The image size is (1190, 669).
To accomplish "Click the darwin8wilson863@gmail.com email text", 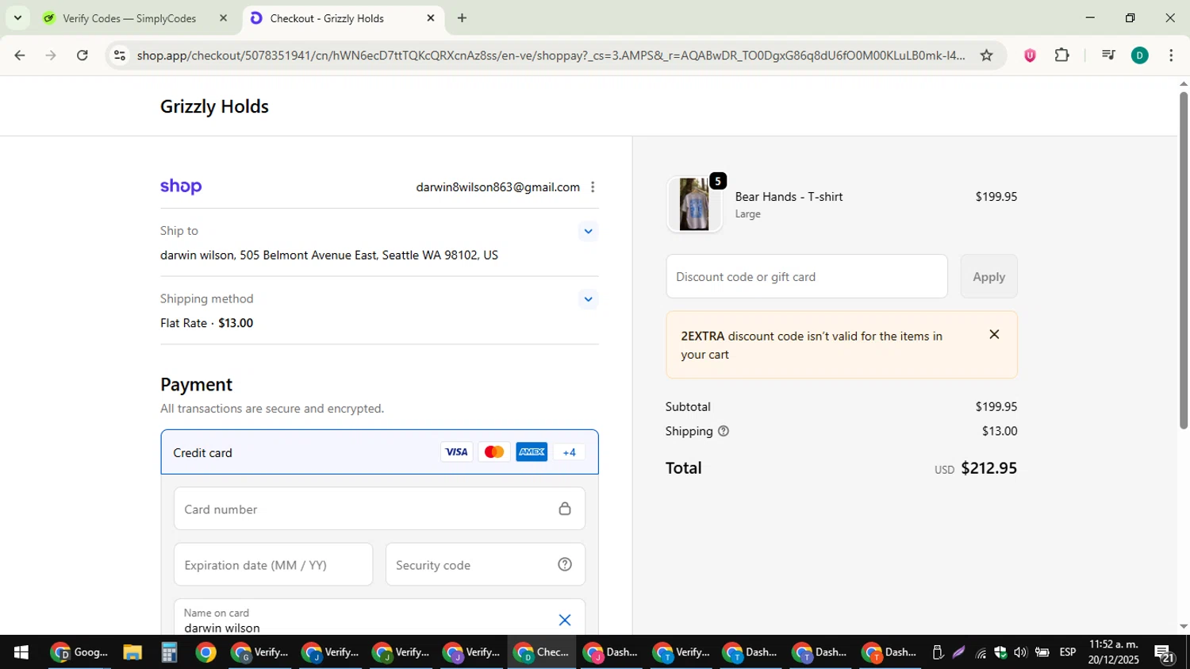I will (x=497, y=187).
